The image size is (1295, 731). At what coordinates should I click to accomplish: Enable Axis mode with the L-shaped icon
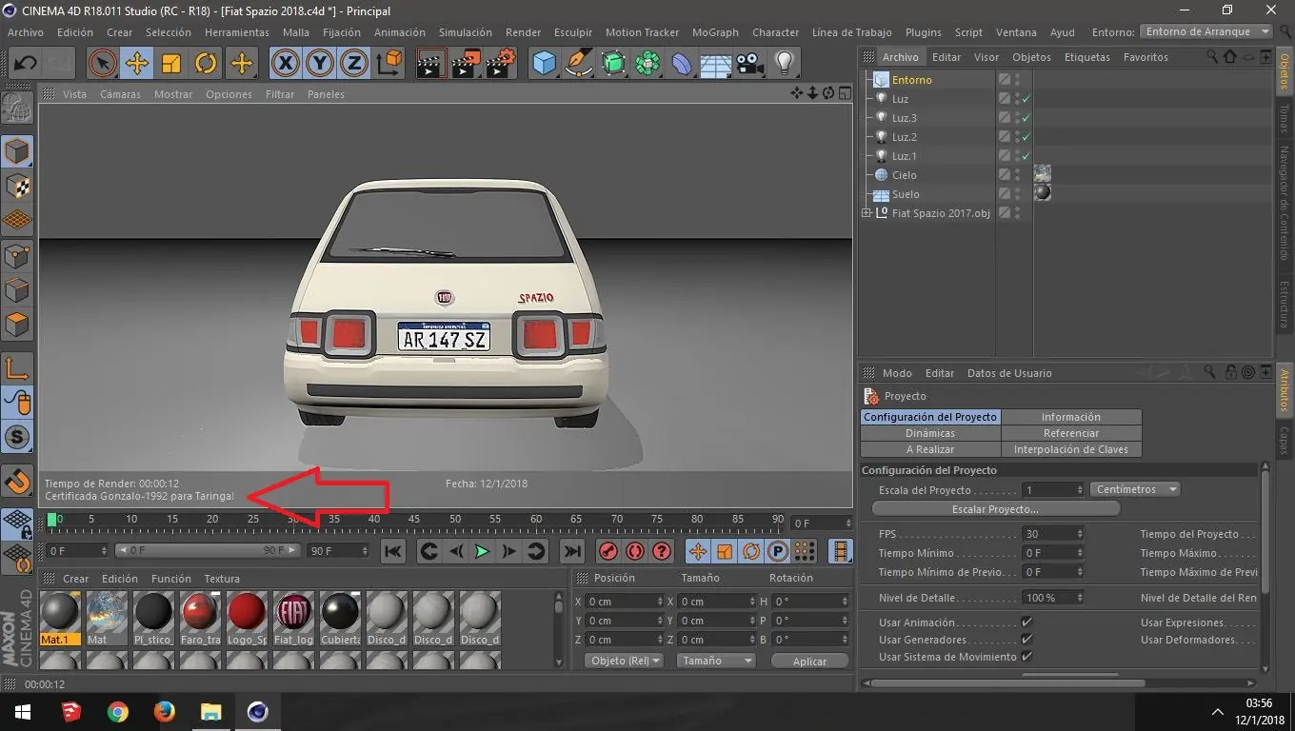click(17, 368)
